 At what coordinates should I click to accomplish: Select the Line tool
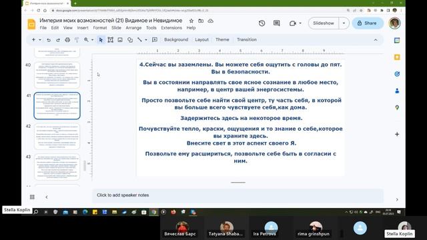tap(139, 40)
